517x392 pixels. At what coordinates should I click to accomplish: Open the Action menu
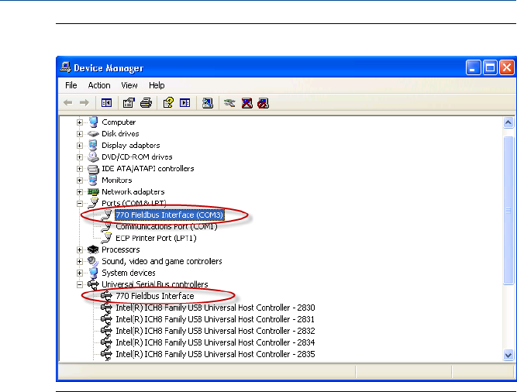click(x=99, y=85)
